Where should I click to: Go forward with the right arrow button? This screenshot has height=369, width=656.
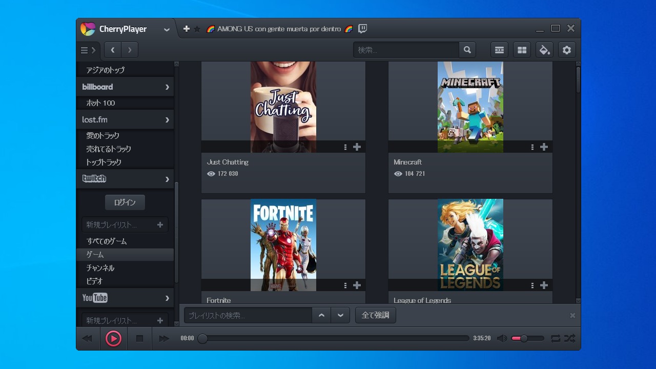[x=130, y=50]
